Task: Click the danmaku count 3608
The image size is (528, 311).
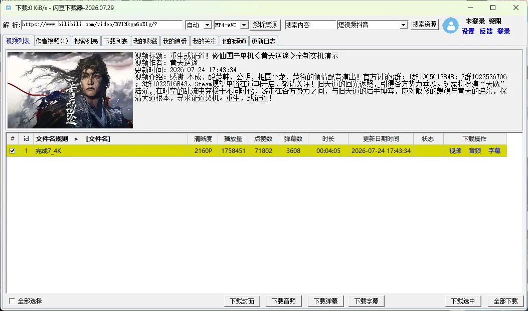Action: (x=293, y=151)
